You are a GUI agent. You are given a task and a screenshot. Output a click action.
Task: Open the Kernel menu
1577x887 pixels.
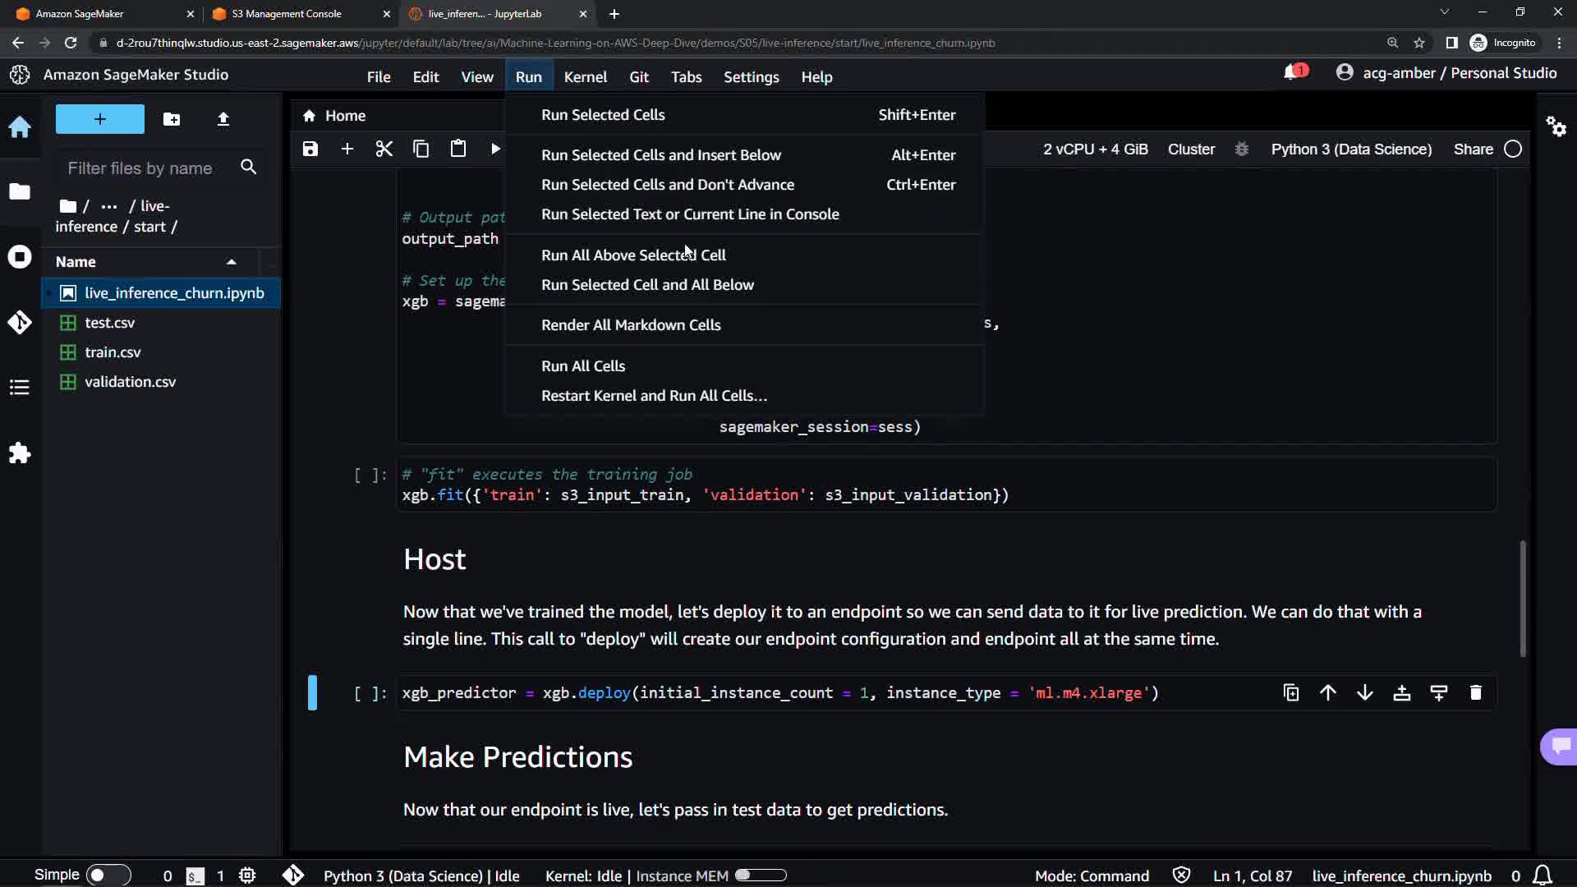pyautogui.click(x=585, y=76)
